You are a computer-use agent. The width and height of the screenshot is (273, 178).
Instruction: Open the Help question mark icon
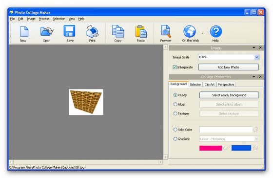click(x=215, y=31)
